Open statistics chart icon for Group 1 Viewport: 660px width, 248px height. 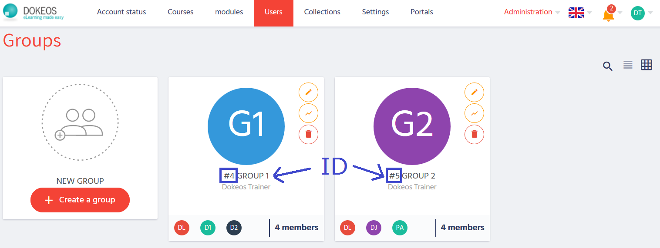(308, 113)
